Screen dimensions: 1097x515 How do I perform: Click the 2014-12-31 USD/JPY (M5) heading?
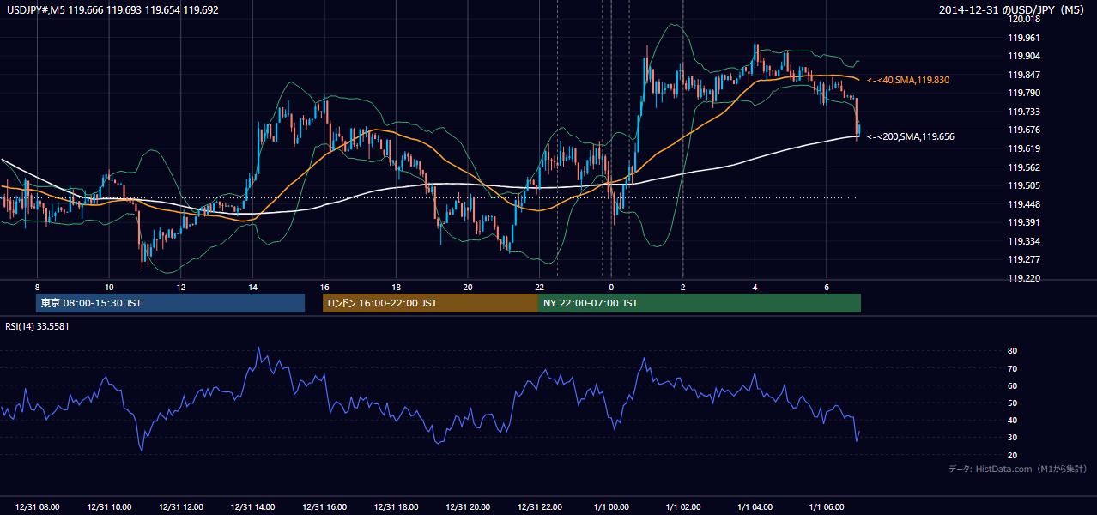(1013, 10)
